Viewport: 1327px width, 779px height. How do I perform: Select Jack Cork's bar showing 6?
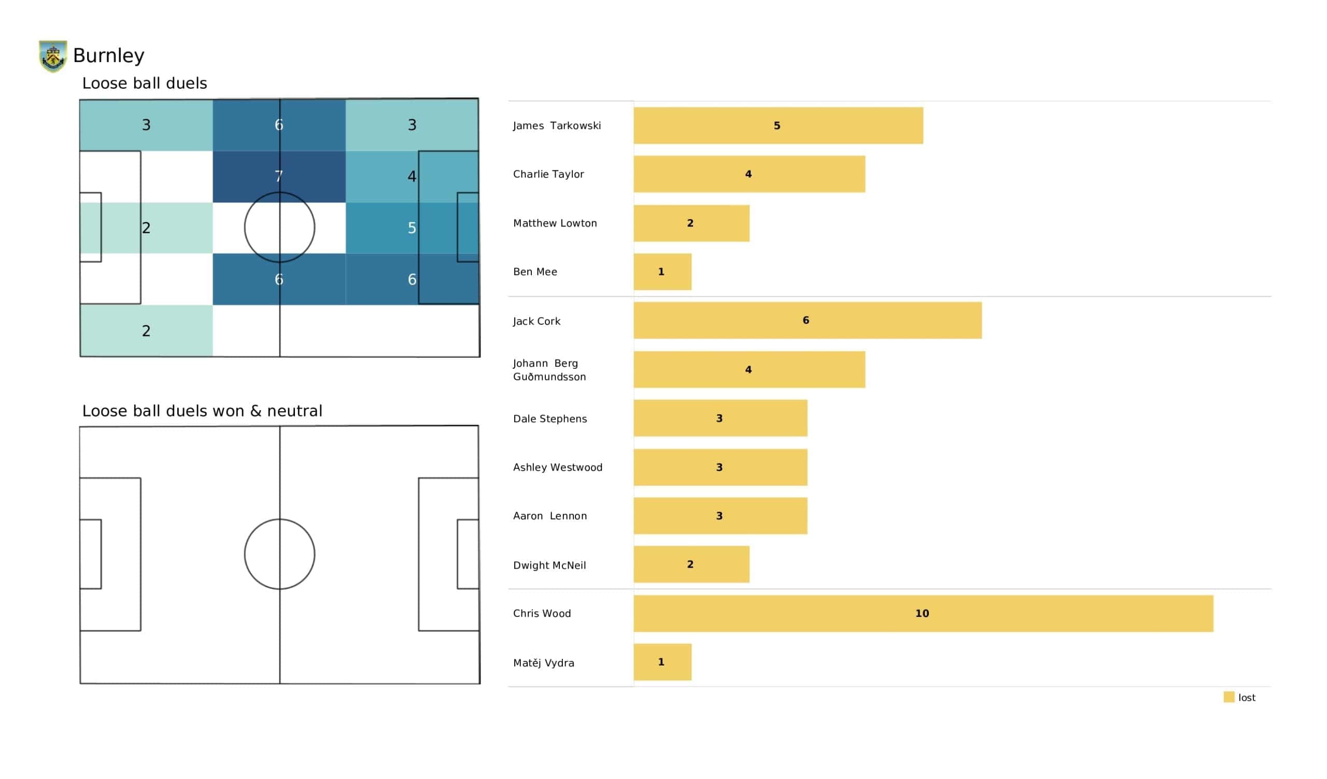point(807,321)
